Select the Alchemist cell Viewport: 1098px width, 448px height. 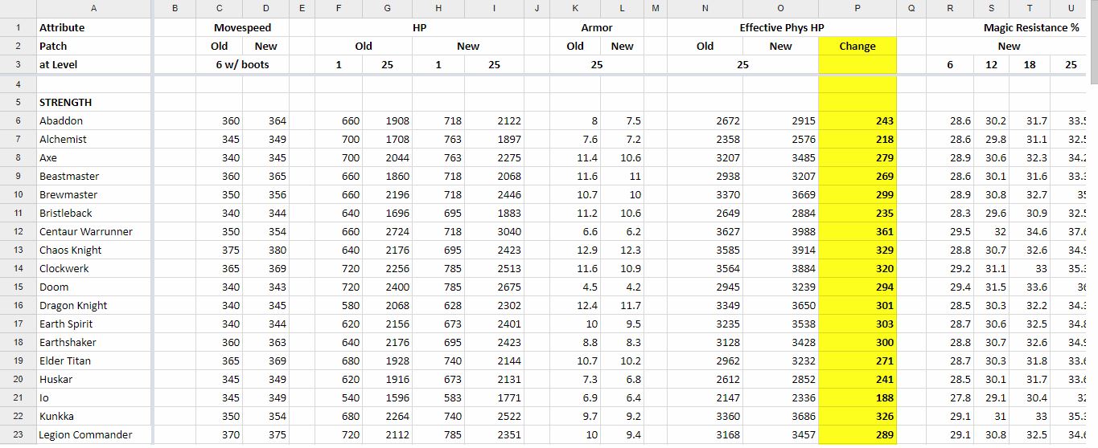93,140
